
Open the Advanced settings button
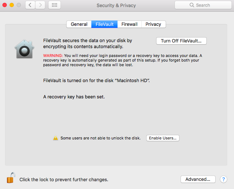coord(198,179)
